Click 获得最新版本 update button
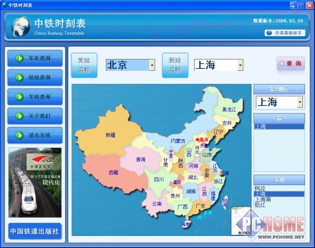 [285, 33]
